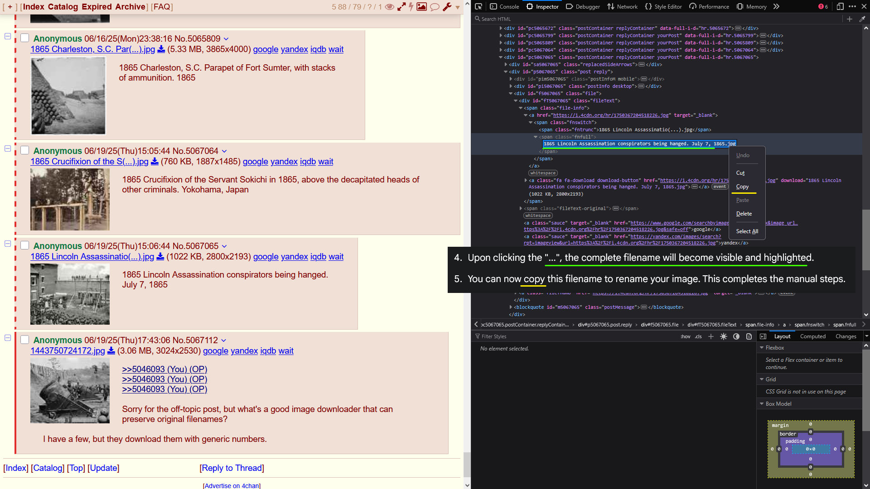Download the 1865 Charleston image via download icon

tap(161, 49)
